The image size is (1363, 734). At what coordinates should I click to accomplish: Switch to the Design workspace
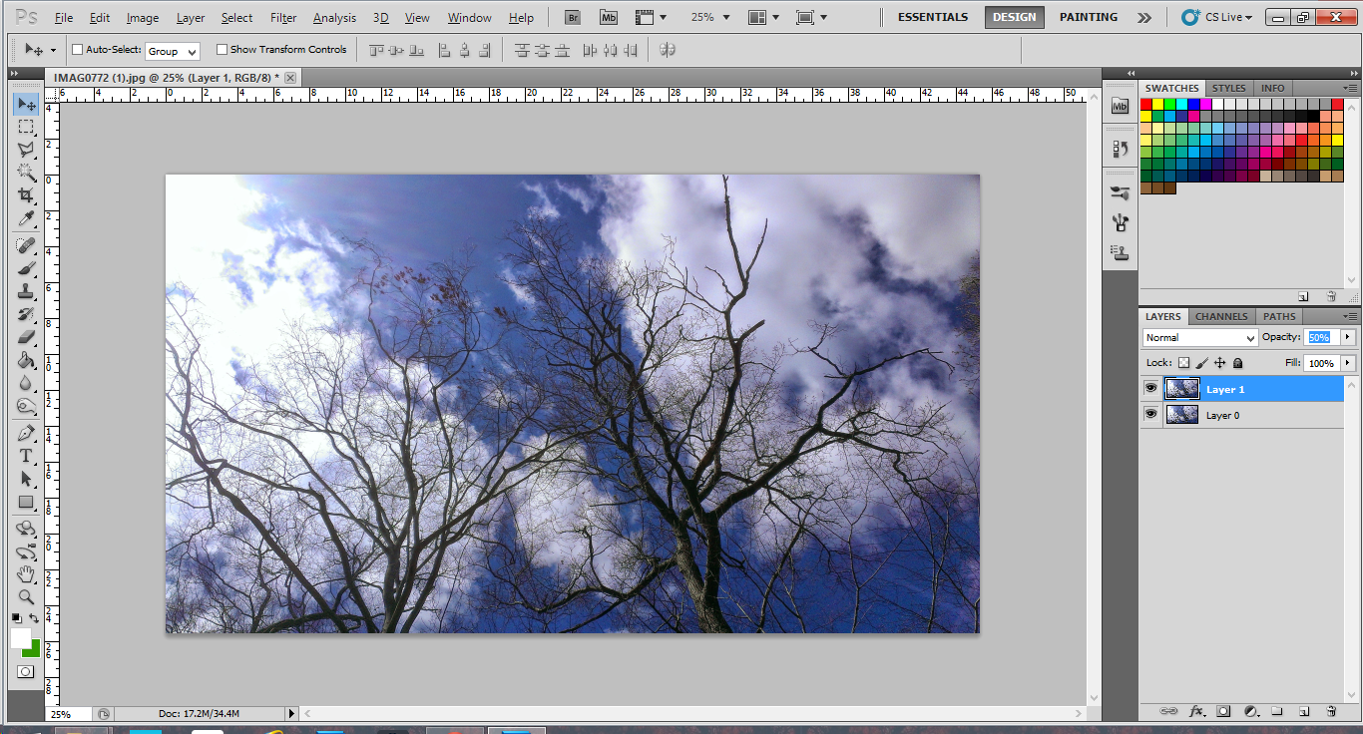pos(1015,17)
